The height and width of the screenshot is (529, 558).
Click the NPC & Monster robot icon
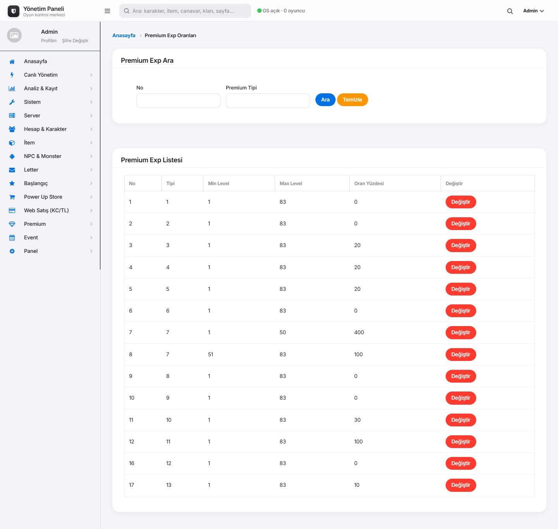[12, 156]
